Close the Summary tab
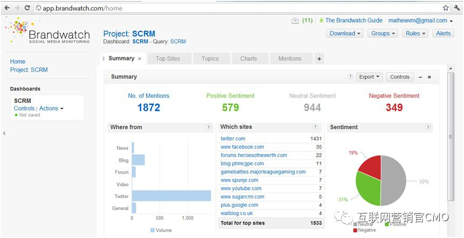This screenshot has height=238, width=464. [140, 59]
